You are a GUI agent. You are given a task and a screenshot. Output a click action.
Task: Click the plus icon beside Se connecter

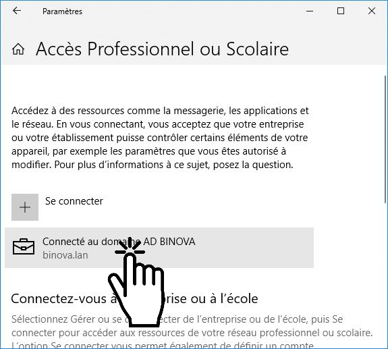[x=25, y=207]
